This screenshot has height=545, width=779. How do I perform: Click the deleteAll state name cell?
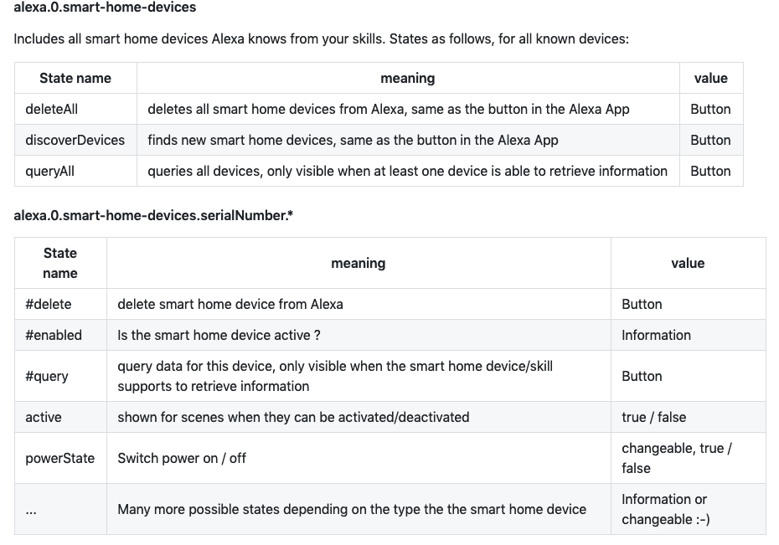[51, 109]
